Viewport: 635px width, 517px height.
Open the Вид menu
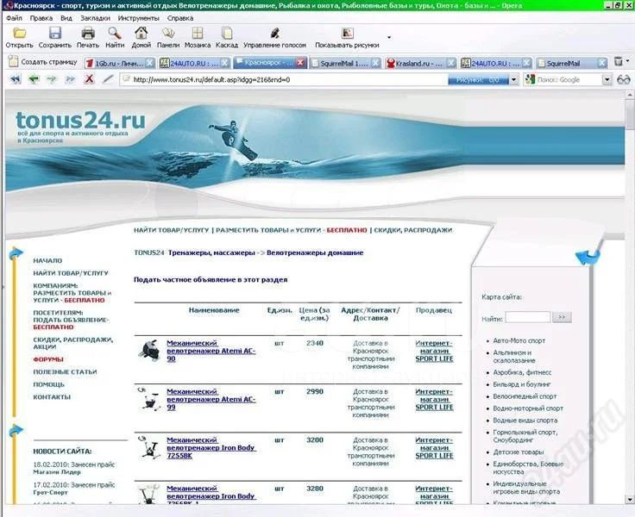(x=66, y=18)
